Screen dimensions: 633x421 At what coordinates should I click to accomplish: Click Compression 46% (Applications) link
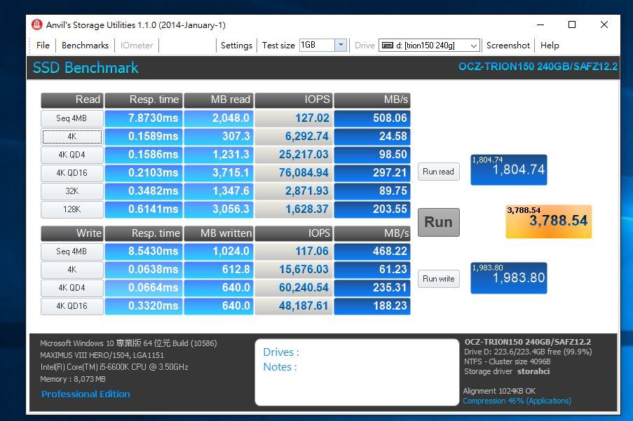point(517,401)
